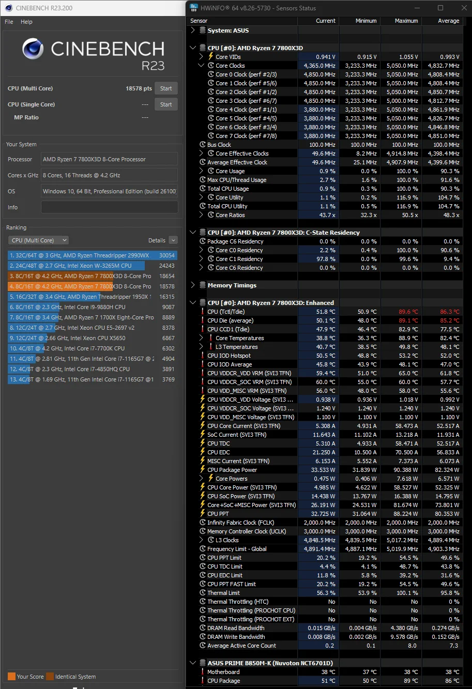Screen dimensions: 472x689
Task: Click the clock icon beside Core 0 Clock
Action: [211, 74]
